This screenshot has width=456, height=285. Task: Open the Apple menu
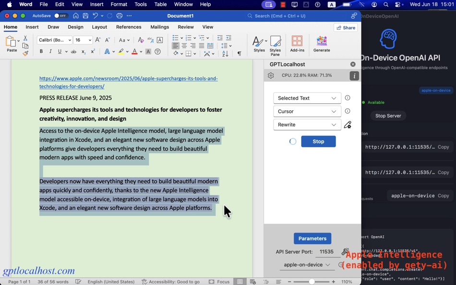click(10, 4)
